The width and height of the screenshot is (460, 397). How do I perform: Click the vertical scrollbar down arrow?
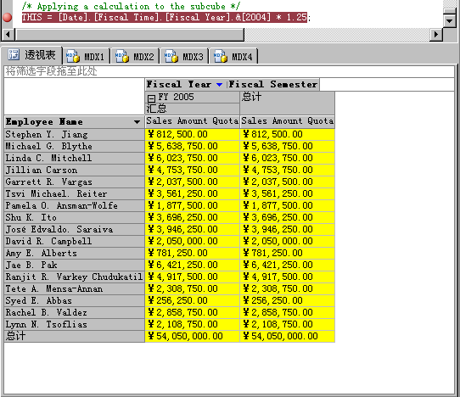(449, 21)
